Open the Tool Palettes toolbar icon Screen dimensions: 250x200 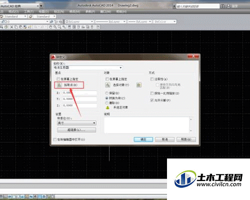pos(78,26)
